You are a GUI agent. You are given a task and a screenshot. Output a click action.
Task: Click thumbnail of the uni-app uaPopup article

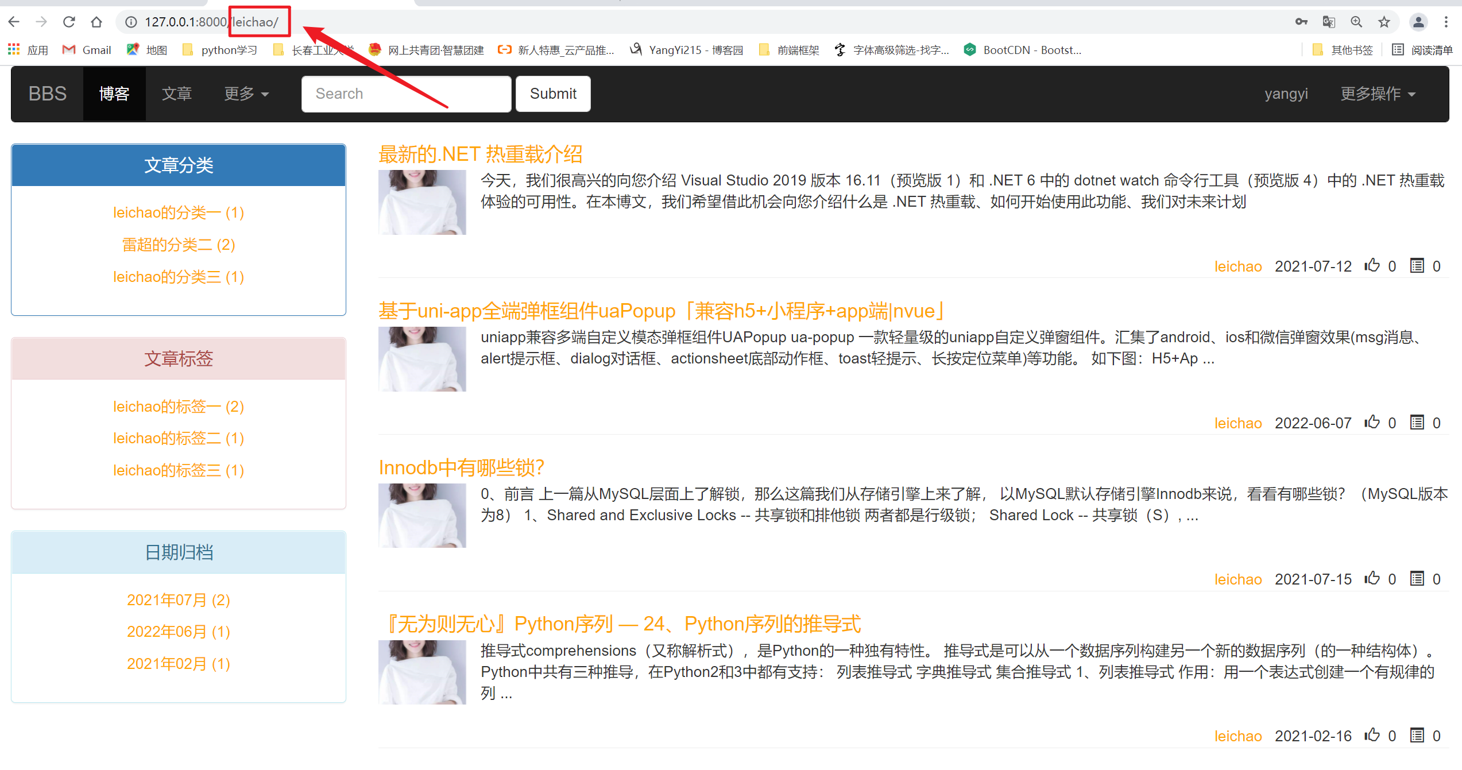point(422,359)
